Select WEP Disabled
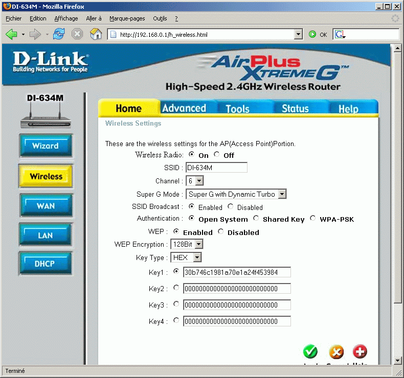404x378 pixels. point(220,231)
